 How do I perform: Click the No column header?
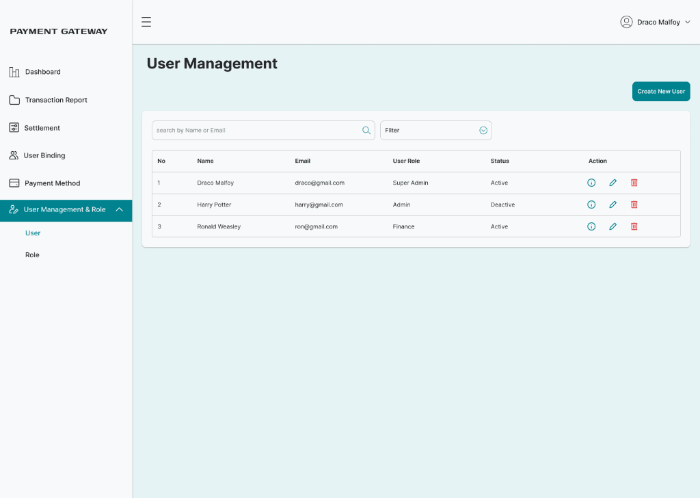click(x=161, y=161)
